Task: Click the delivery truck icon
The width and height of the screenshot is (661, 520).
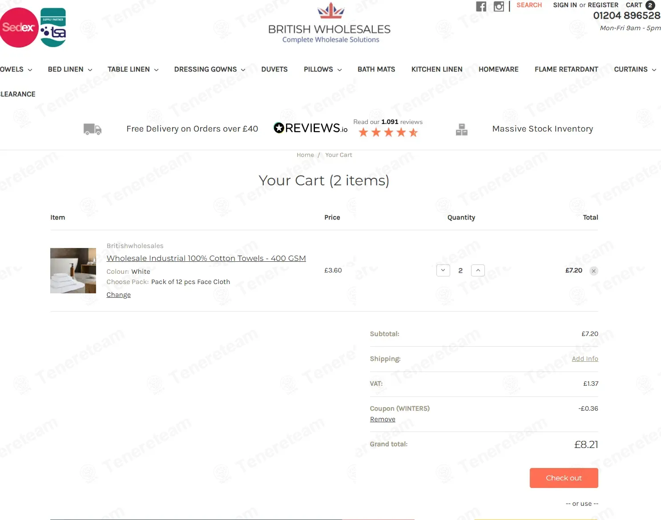Action: (93, 129)
